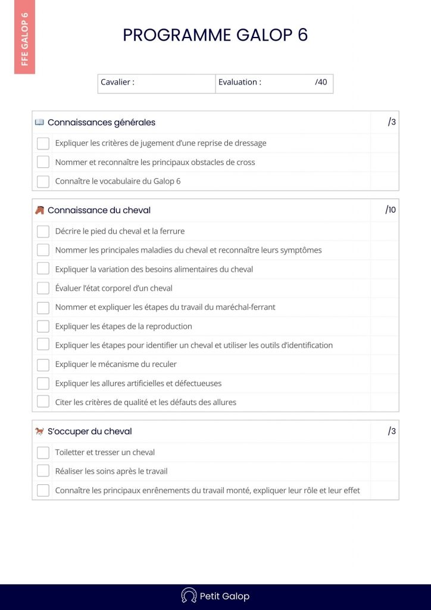This screenshot has height=610, width=431.
Task: Click the galloping horse icon beside S'occuper du cheval
Action: coord(39,431)
